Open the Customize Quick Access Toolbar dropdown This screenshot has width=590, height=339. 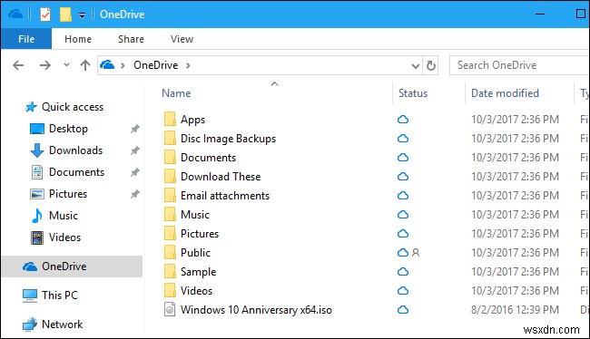(82, 15)
